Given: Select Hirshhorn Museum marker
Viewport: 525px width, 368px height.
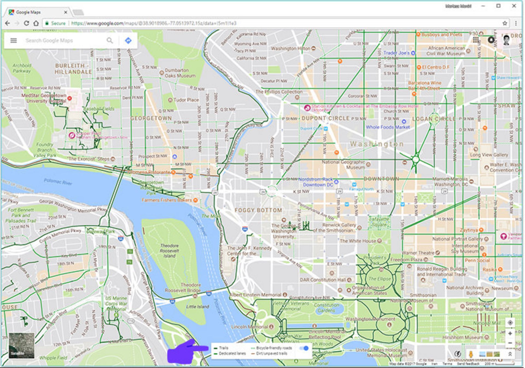Looking at the screenshot, I should click(x=487, y=337).
